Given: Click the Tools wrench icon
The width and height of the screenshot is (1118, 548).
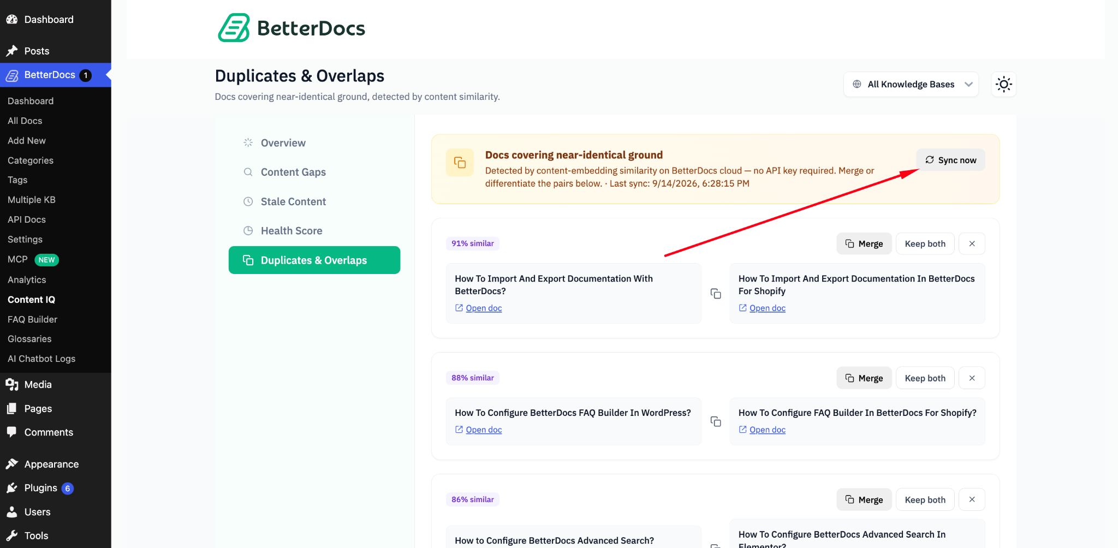Looking at the screenshot, I should pyautogui.click(x=12, y=536).
